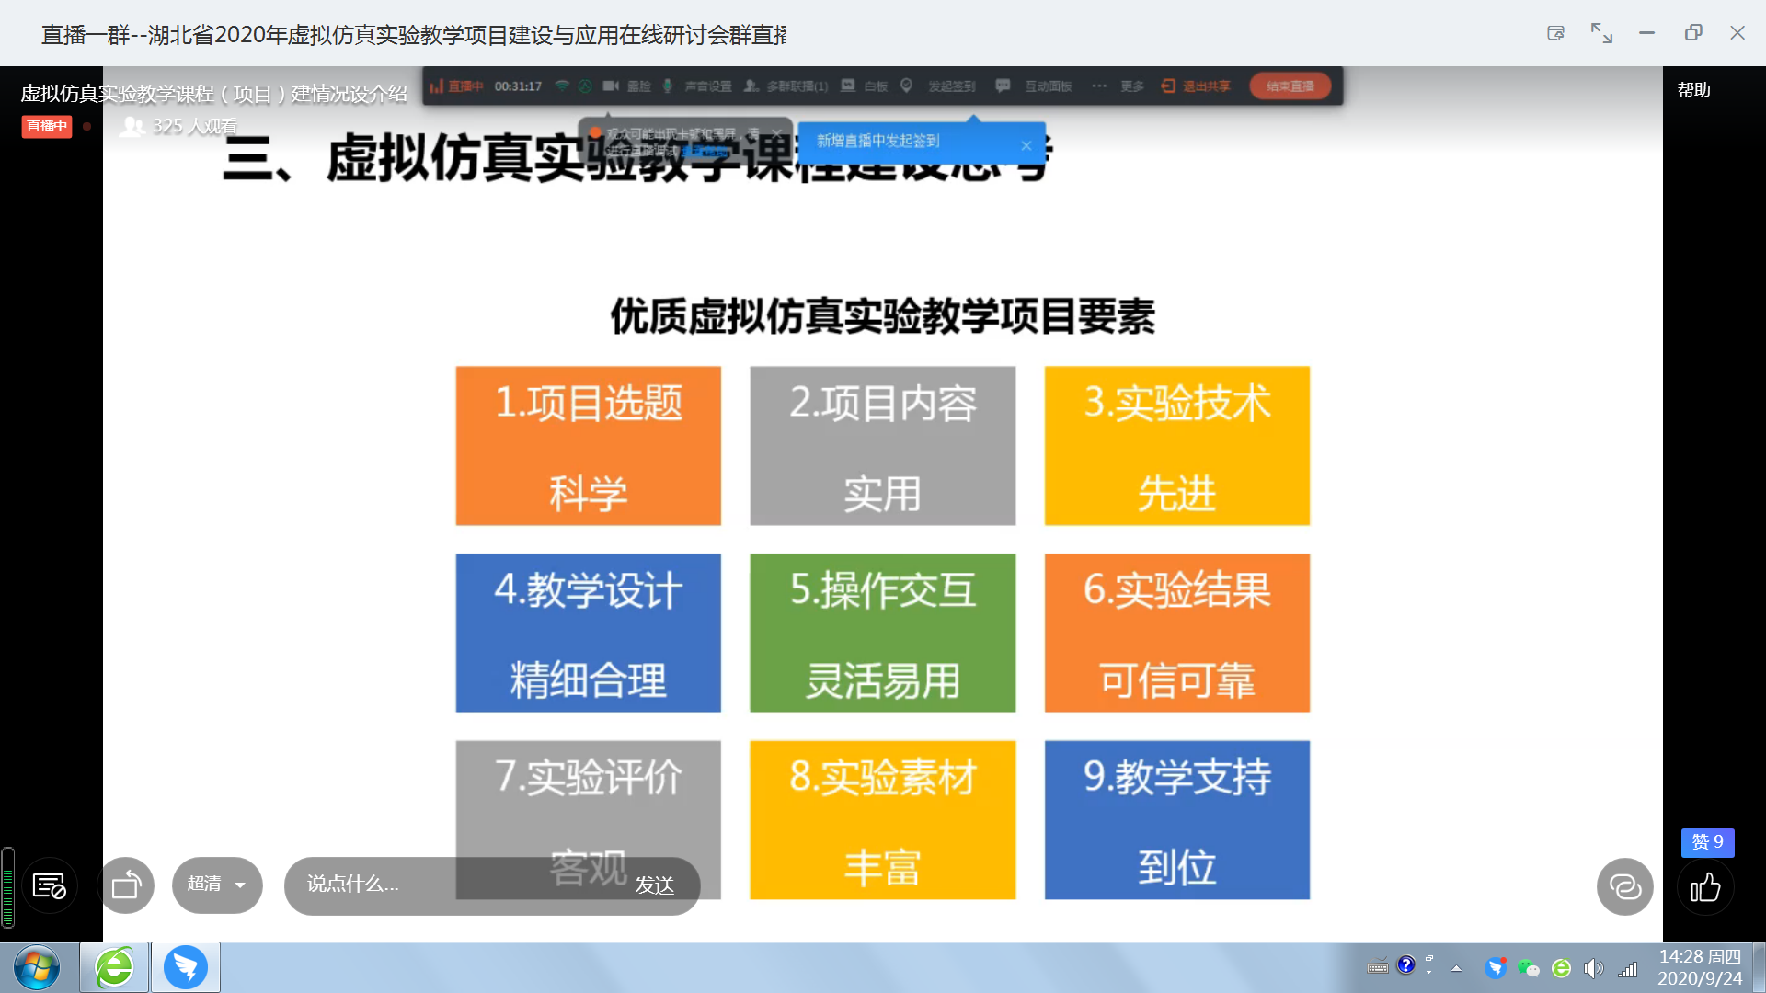Click the 帮助 help link
Image resolution: width=1766 pixels, height=993 pixels.
pyautogui.click(x=1693, y=90)
